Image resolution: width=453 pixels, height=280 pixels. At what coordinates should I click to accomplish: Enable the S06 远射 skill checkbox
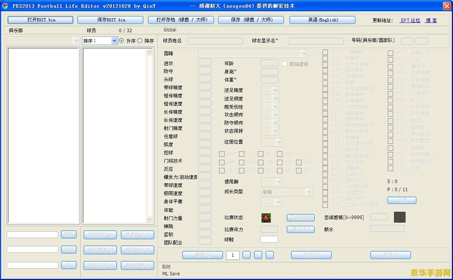(x=325, y=83)
